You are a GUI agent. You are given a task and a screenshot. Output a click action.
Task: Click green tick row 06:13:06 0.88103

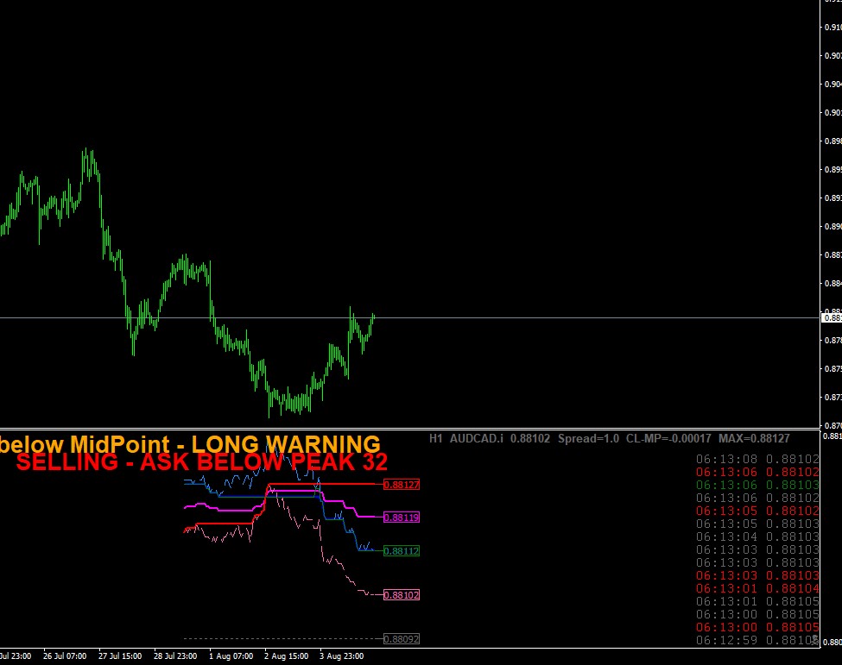[x=757, y=485]
